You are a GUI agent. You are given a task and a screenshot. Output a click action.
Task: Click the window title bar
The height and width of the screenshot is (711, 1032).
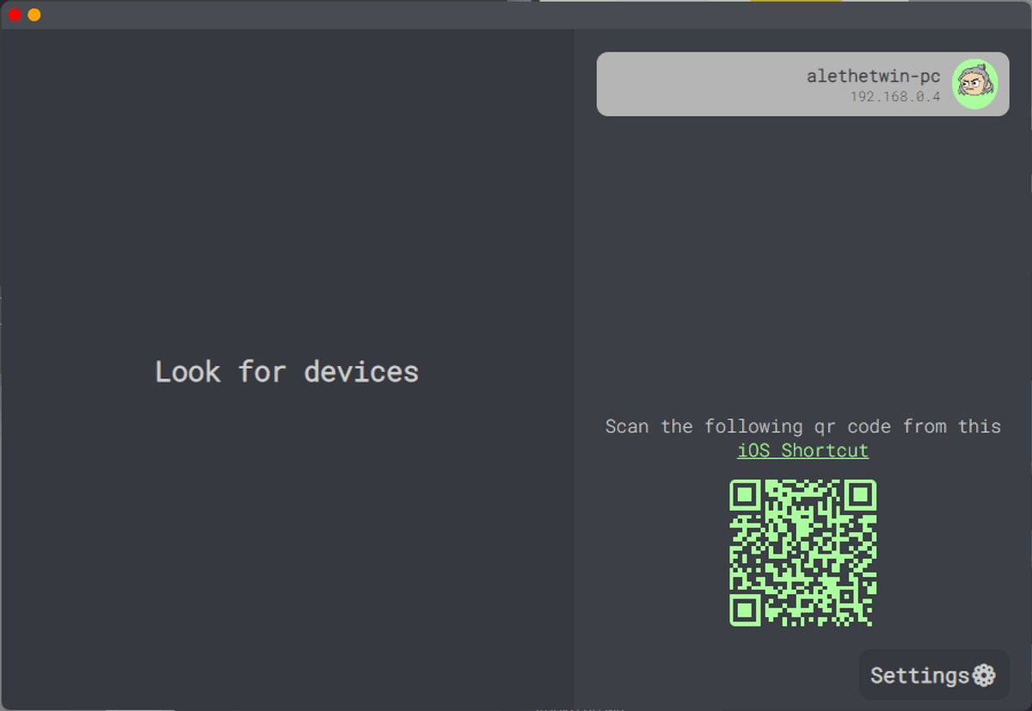(x=516, y=15)
